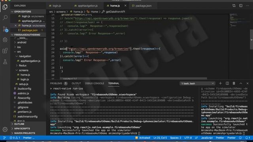253x142 pixels.
Task: Open the Test flask icon
Action: [5, 62]
